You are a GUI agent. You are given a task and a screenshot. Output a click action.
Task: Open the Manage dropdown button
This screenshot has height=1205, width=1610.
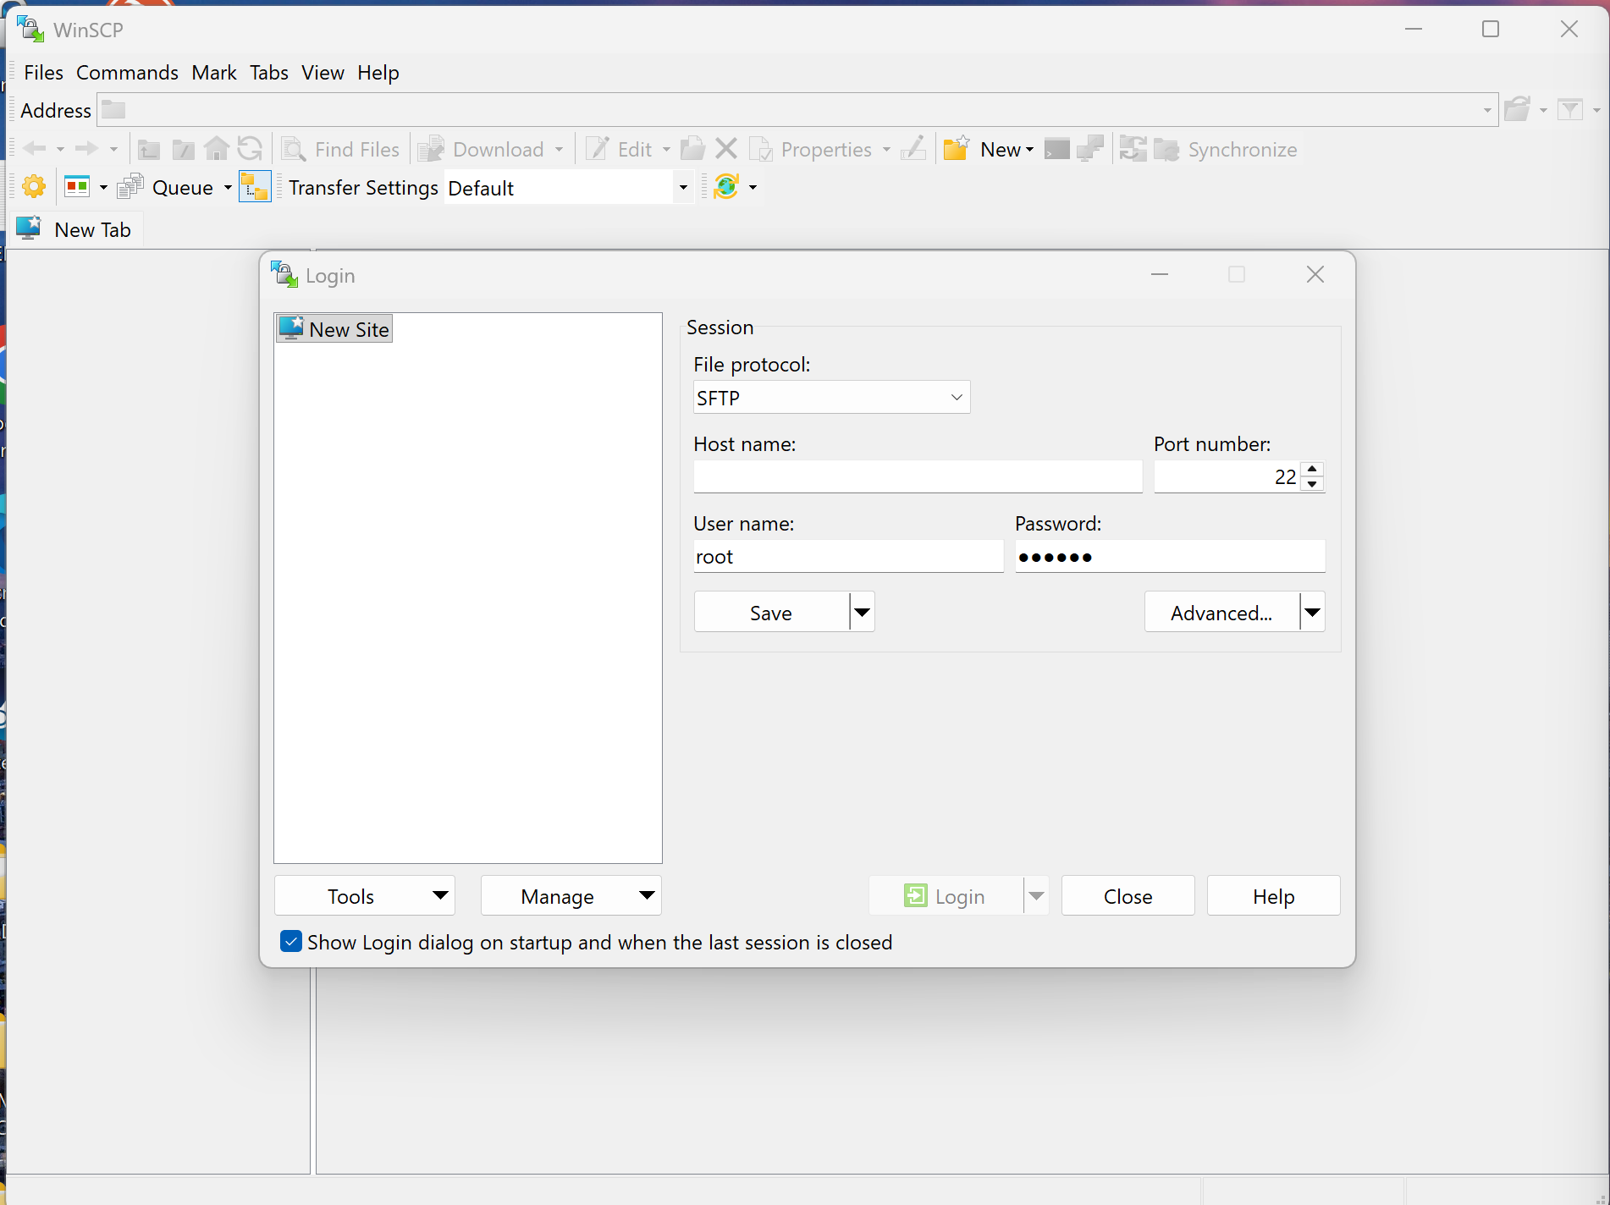tap(571, 895)
